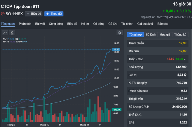Image resolution: width=192 pixels, height=127 pixels.
Task: Switch to the Tài chính tab
Action: tap(127, 24)
